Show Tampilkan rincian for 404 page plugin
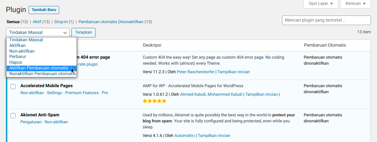 tap(233, 72)
